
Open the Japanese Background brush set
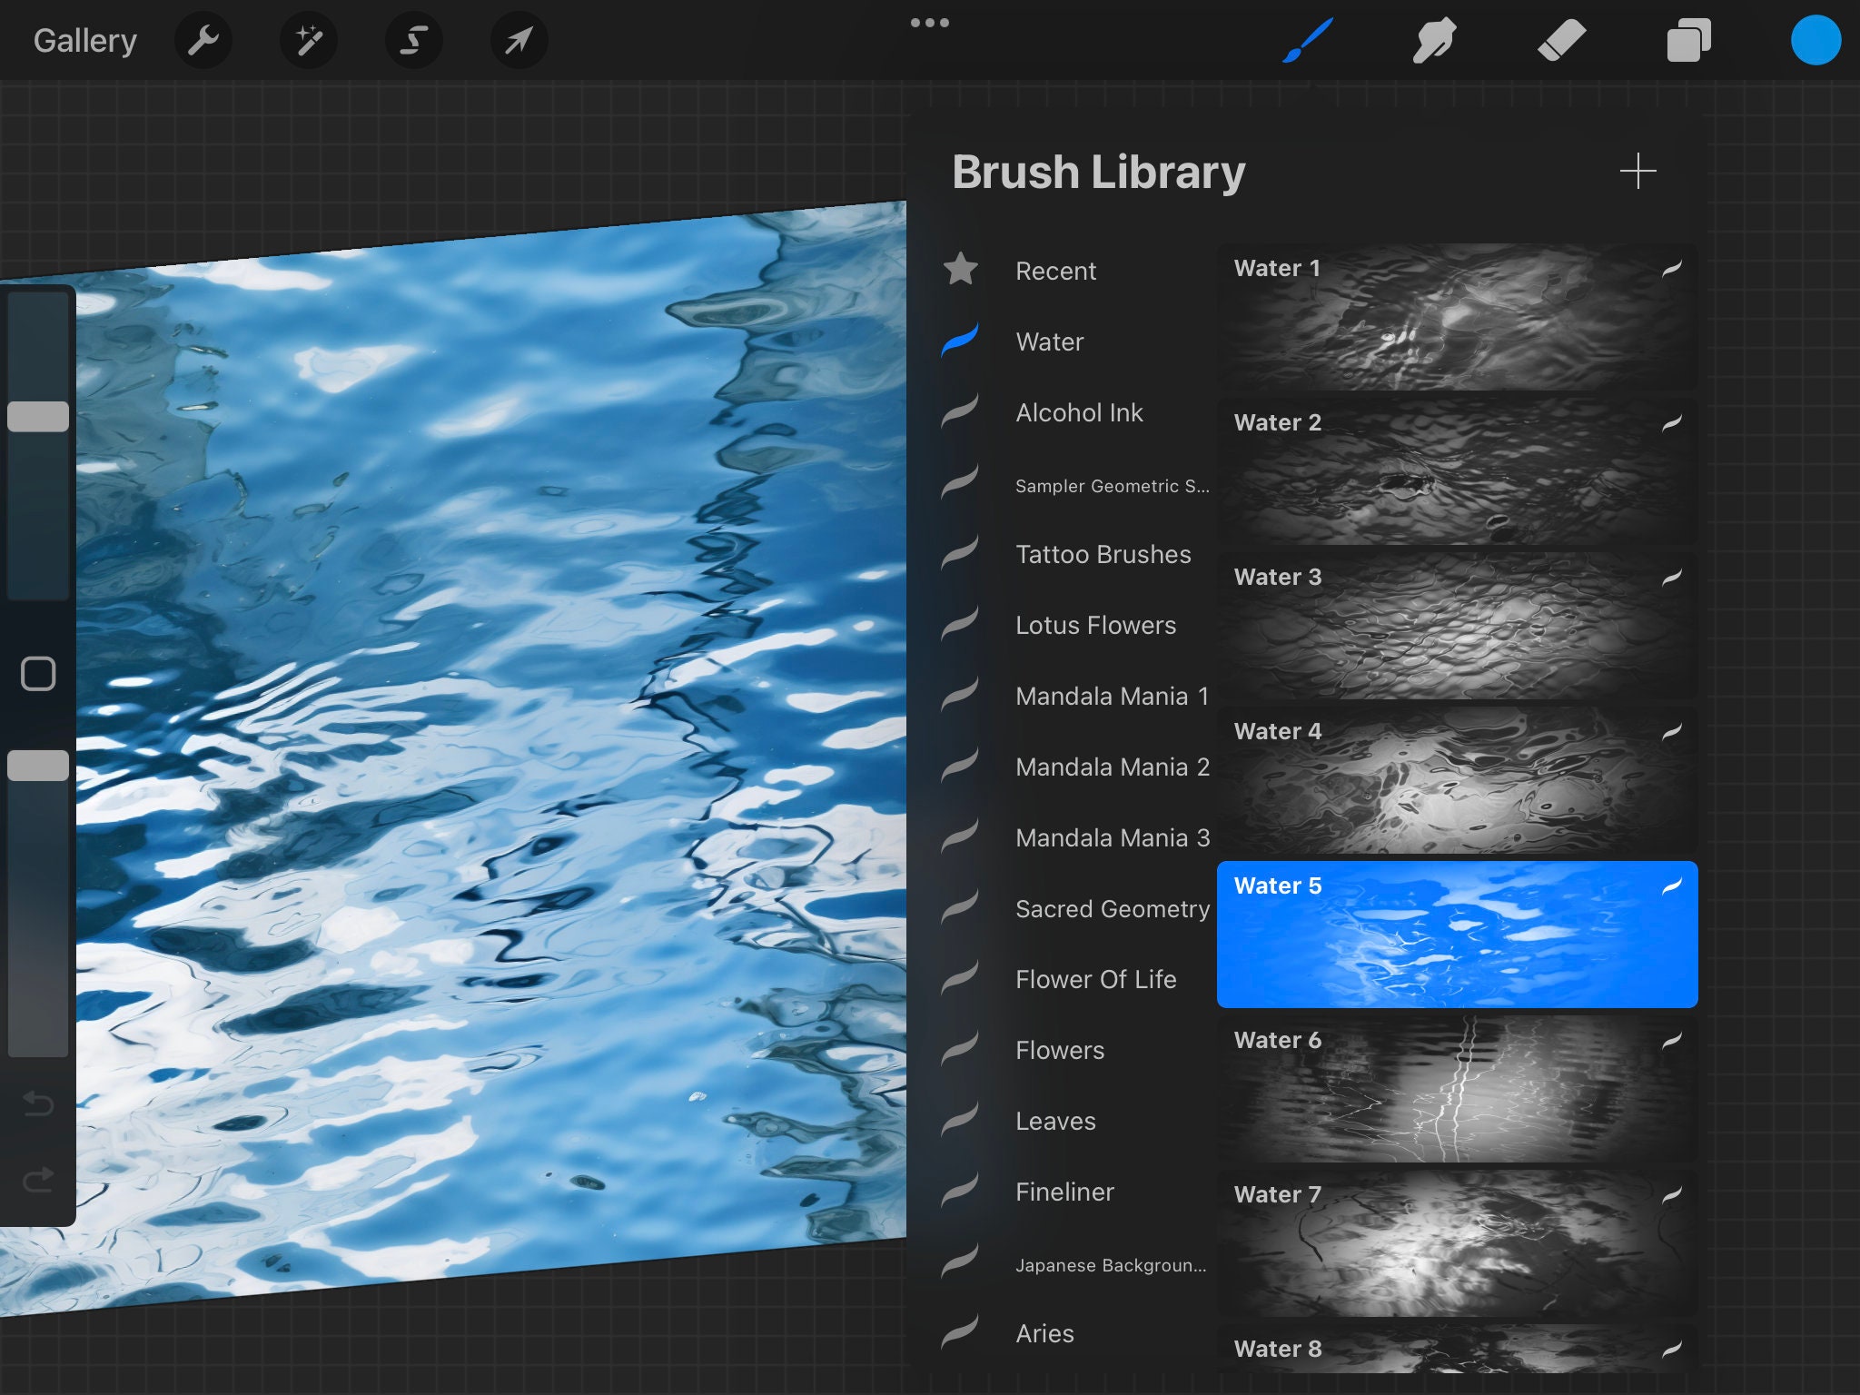point(1111,1265)
